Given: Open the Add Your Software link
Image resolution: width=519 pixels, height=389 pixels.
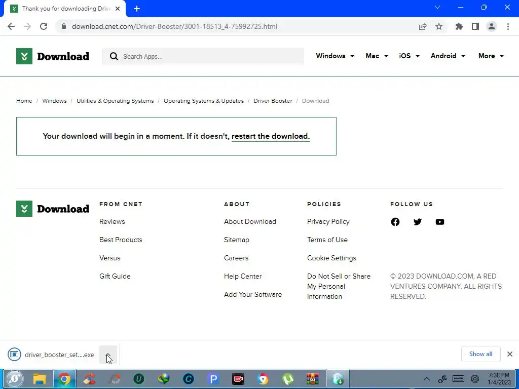Looking at the screenshot, I should (253, 294).
